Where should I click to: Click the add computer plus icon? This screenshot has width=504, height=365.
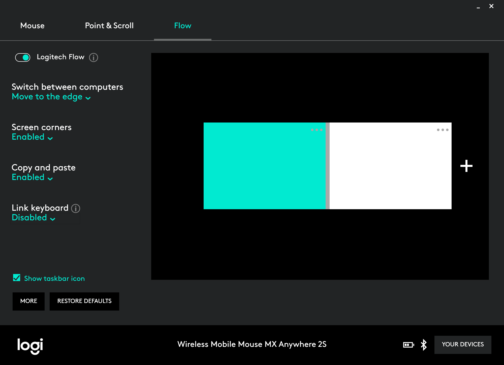pos(466,166)
